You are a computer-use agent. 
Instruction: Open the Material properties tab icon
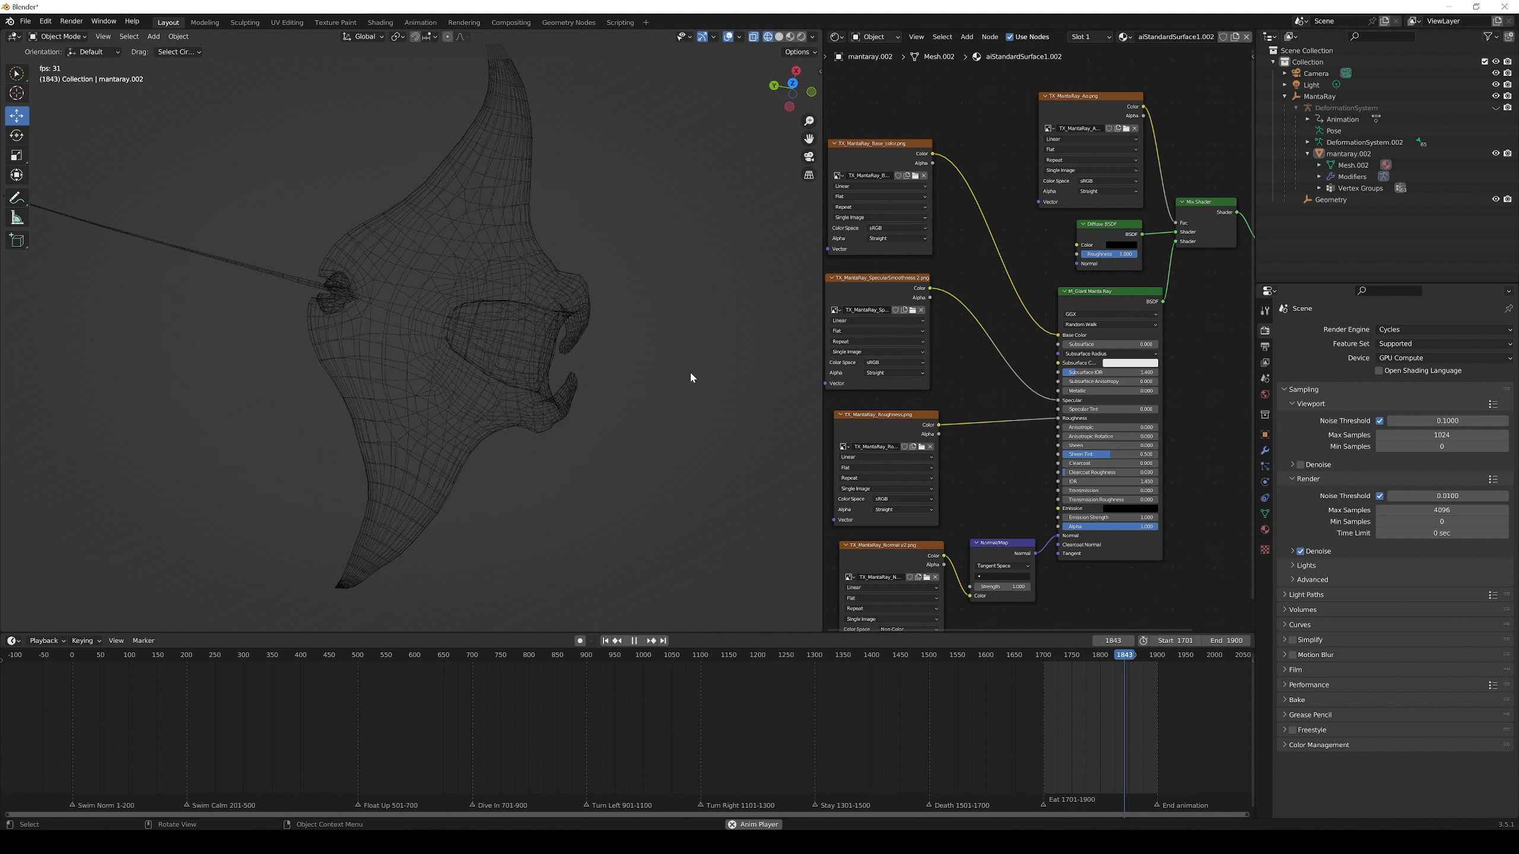1264,530
